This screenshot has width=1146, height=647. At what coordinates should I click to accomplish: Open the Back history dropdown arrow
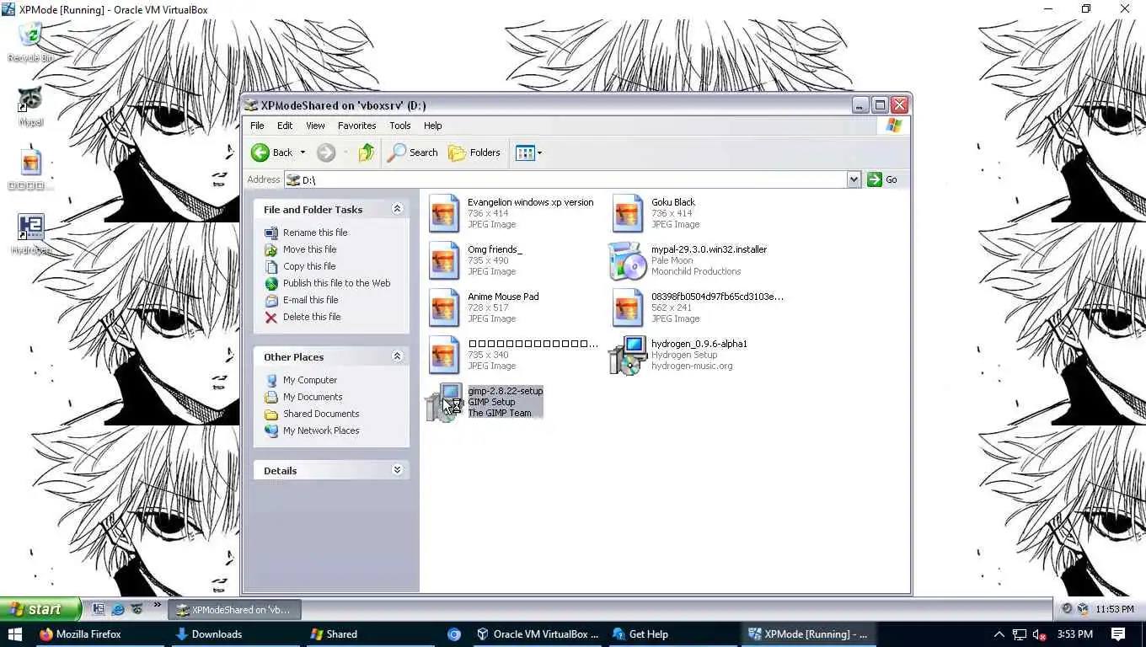303,152
